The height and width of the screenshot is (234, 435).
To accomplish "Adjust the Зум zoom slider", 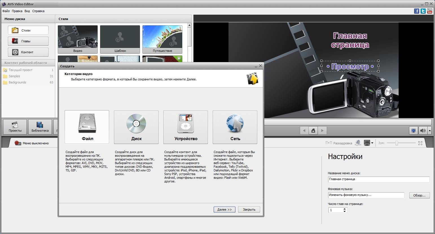I will 397,143.
